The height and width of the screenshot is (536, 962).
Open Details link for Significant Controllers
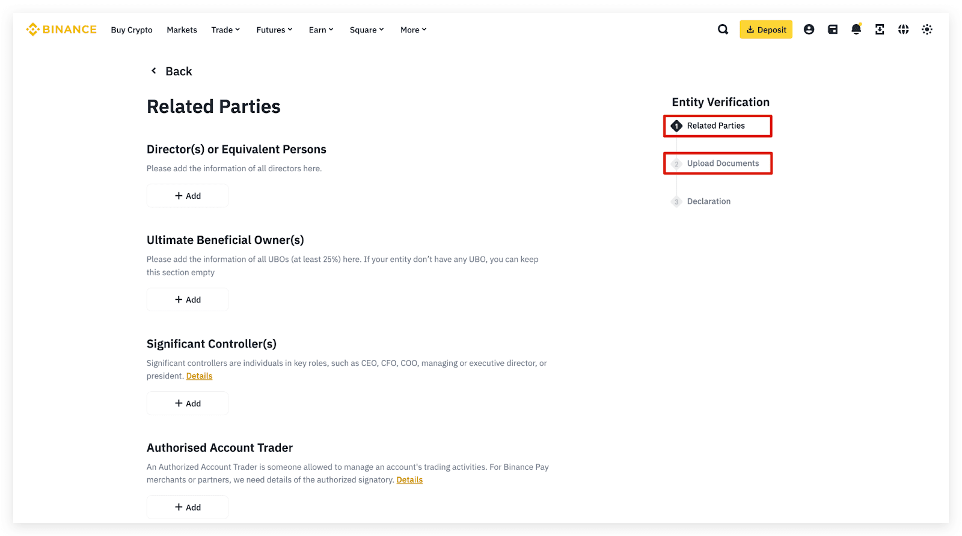(199, 376)
